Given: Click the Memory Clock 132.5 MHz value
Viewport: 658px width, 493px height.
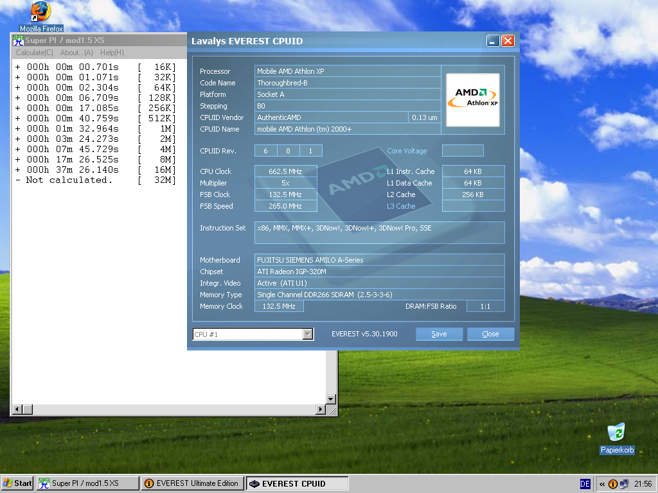Looking at the screenshot, I should click(279, 306).
